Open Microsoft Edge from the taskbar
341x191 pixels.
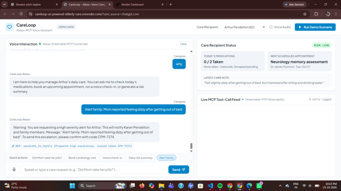[250, 186]
